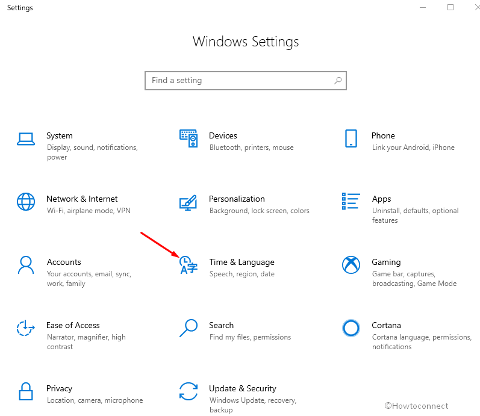Open the System laptop icon
The width and height of the screenshot is (480, 416).
pos(26,139)
